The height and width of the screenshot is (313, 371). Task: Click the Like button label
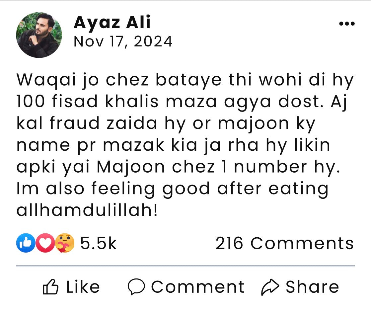coord(83,287)
